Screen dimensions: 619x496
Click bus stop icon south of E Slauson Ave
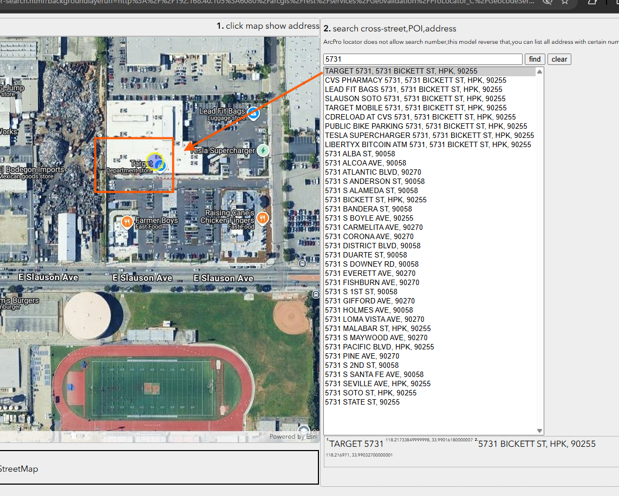pyautogui.click(x=316, y=295)
